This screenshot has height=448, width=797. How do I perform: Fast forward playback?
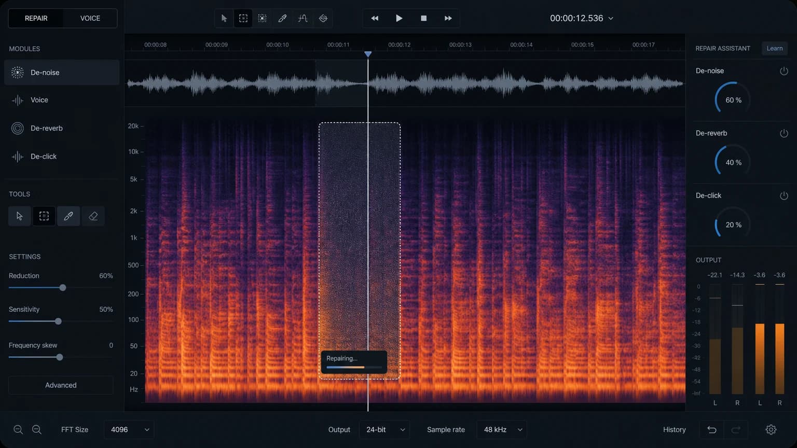pos(448,18)
